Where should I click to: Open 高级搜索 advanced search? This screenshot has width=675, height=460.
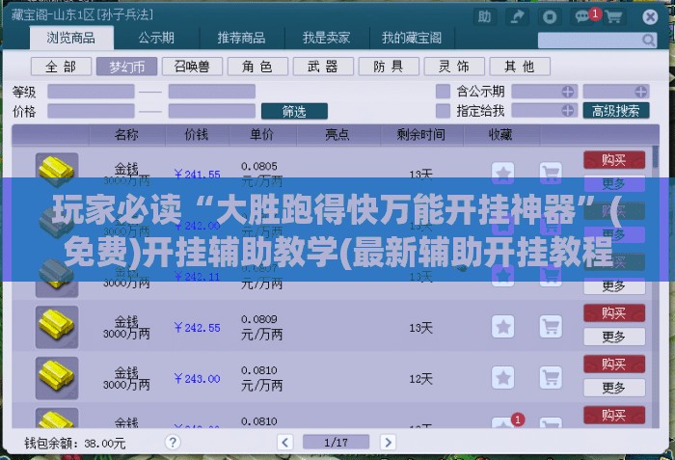616,111
